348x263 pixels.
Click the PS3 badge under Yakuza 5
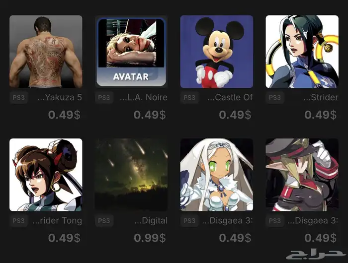pyautogui.click(x=19, y=97)
